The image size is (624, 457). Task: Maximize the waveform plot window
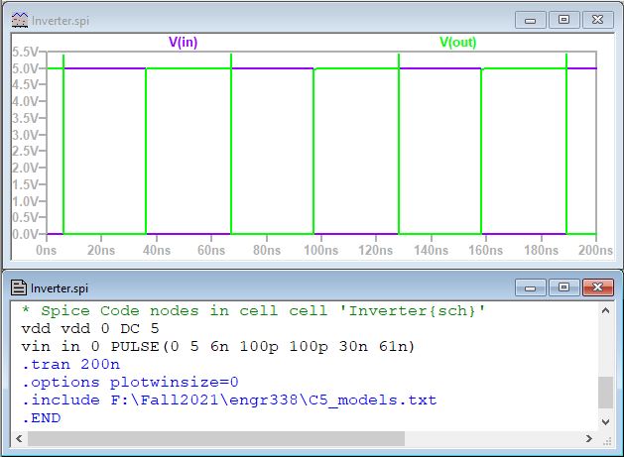pyautogui.click(x=563, y=19)
